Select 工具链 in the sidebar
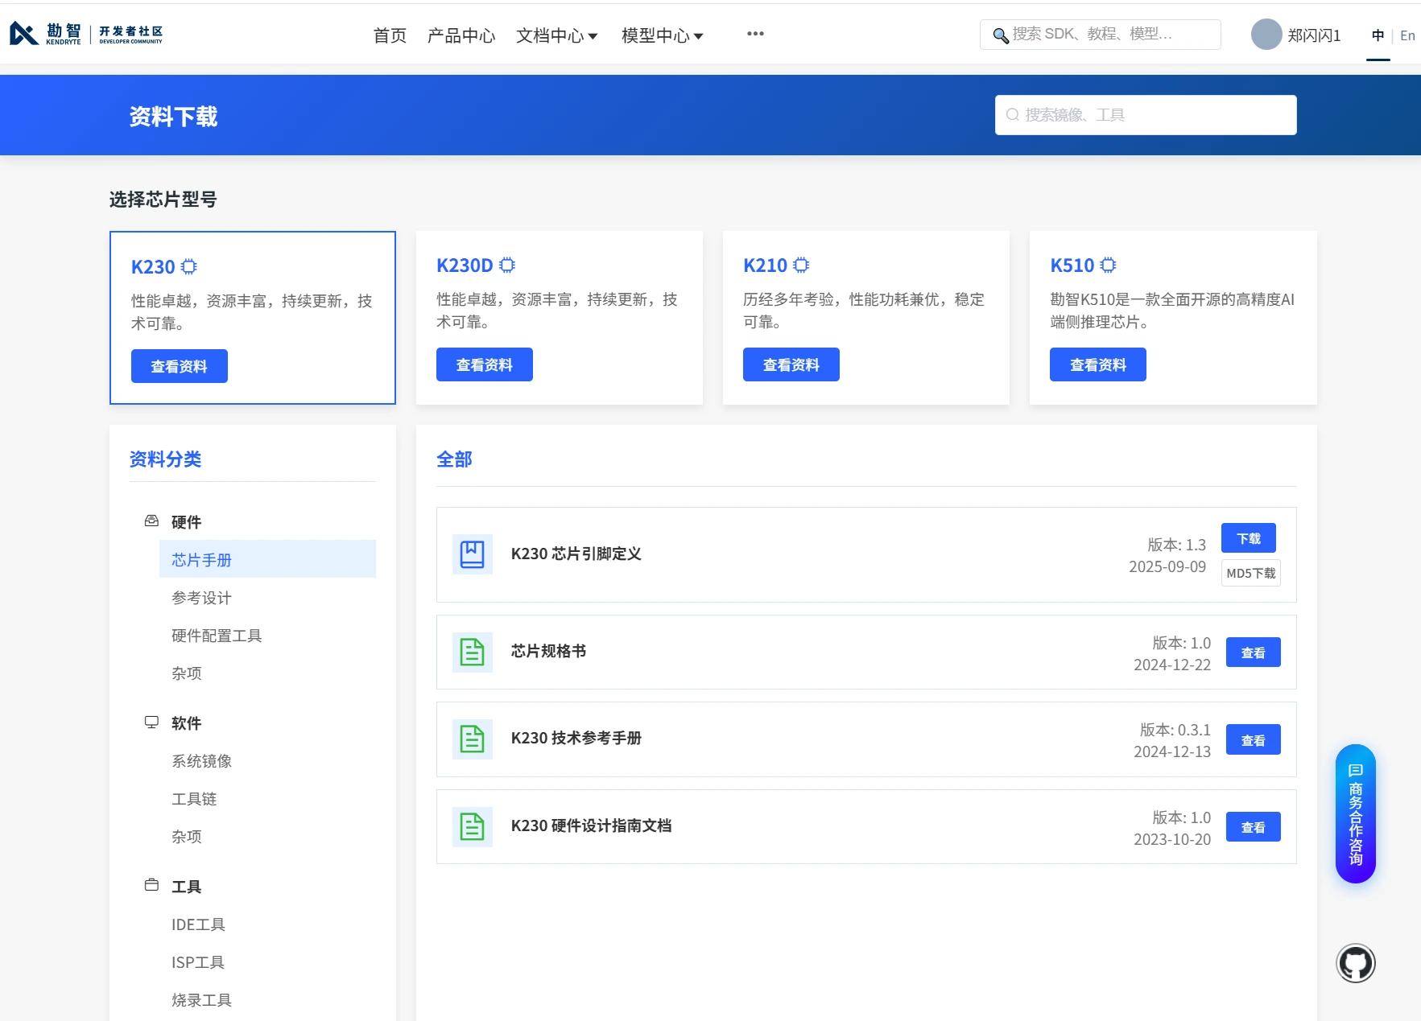 coord(194,799)
